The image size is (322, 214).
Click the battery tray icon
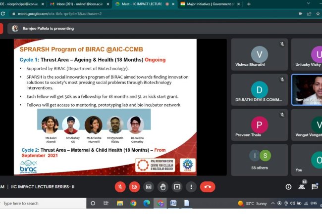[299, 203]
